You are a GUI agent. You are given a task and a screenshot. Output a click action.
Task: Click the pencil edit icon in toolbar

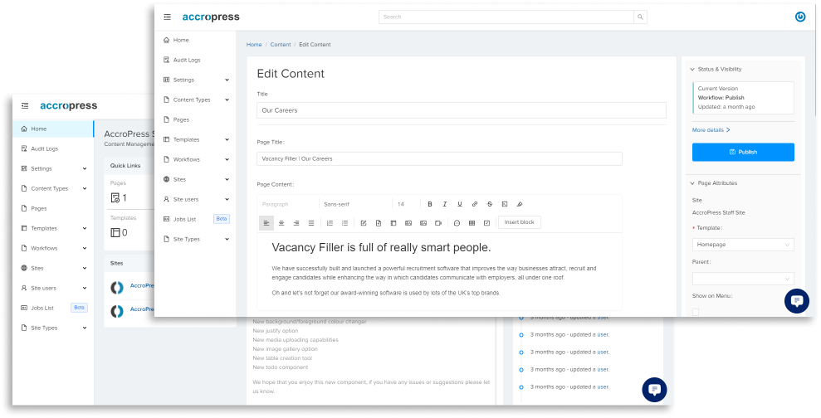coord(364,223)
